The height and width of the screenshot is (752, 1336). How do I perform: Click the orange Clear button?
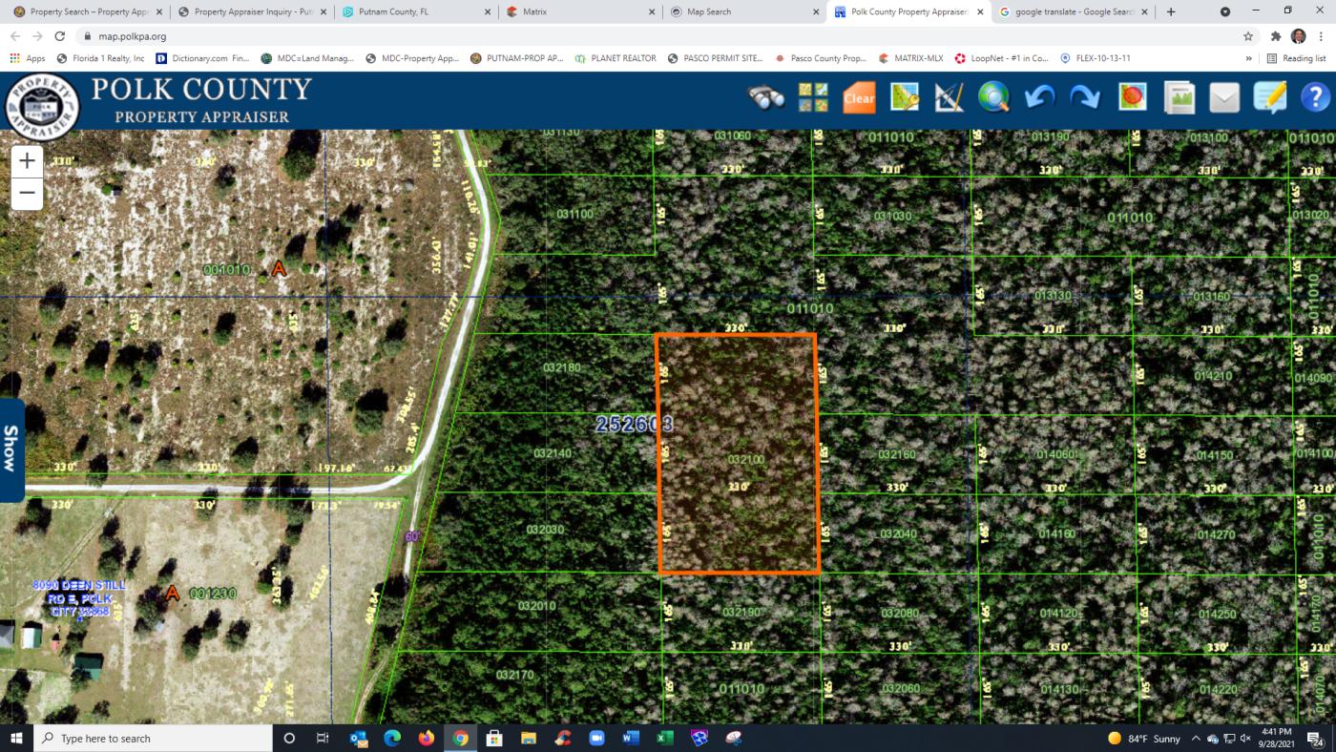click(x=859, y=97)
